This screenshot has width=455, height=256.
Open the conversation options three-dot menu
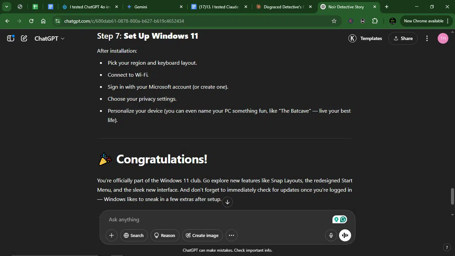(427, 38)
